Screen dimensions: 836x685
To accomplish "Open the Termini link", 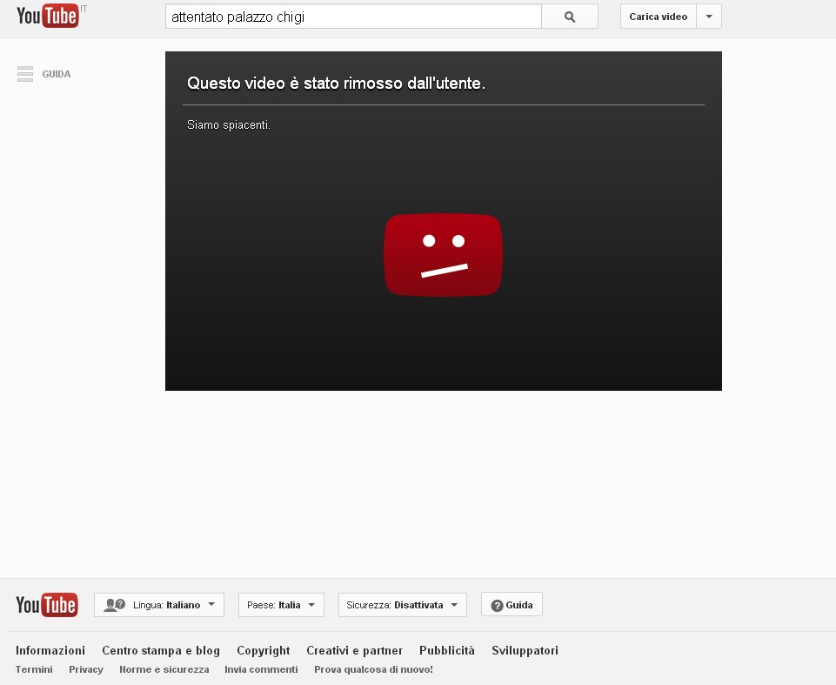I will [34, 669].
